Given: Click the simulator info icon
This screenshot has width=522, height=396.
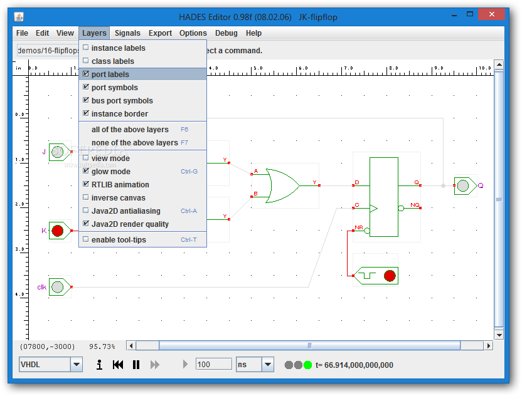Looking at the screenshot, I should point(99,365).
